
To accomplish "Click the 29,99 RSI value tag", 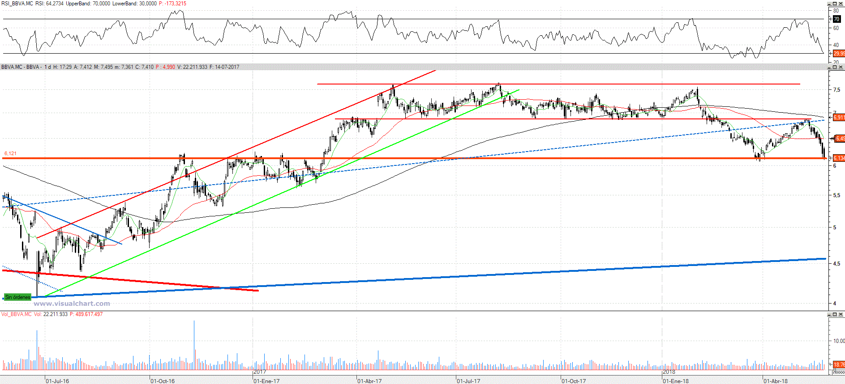I will [839, 54].
